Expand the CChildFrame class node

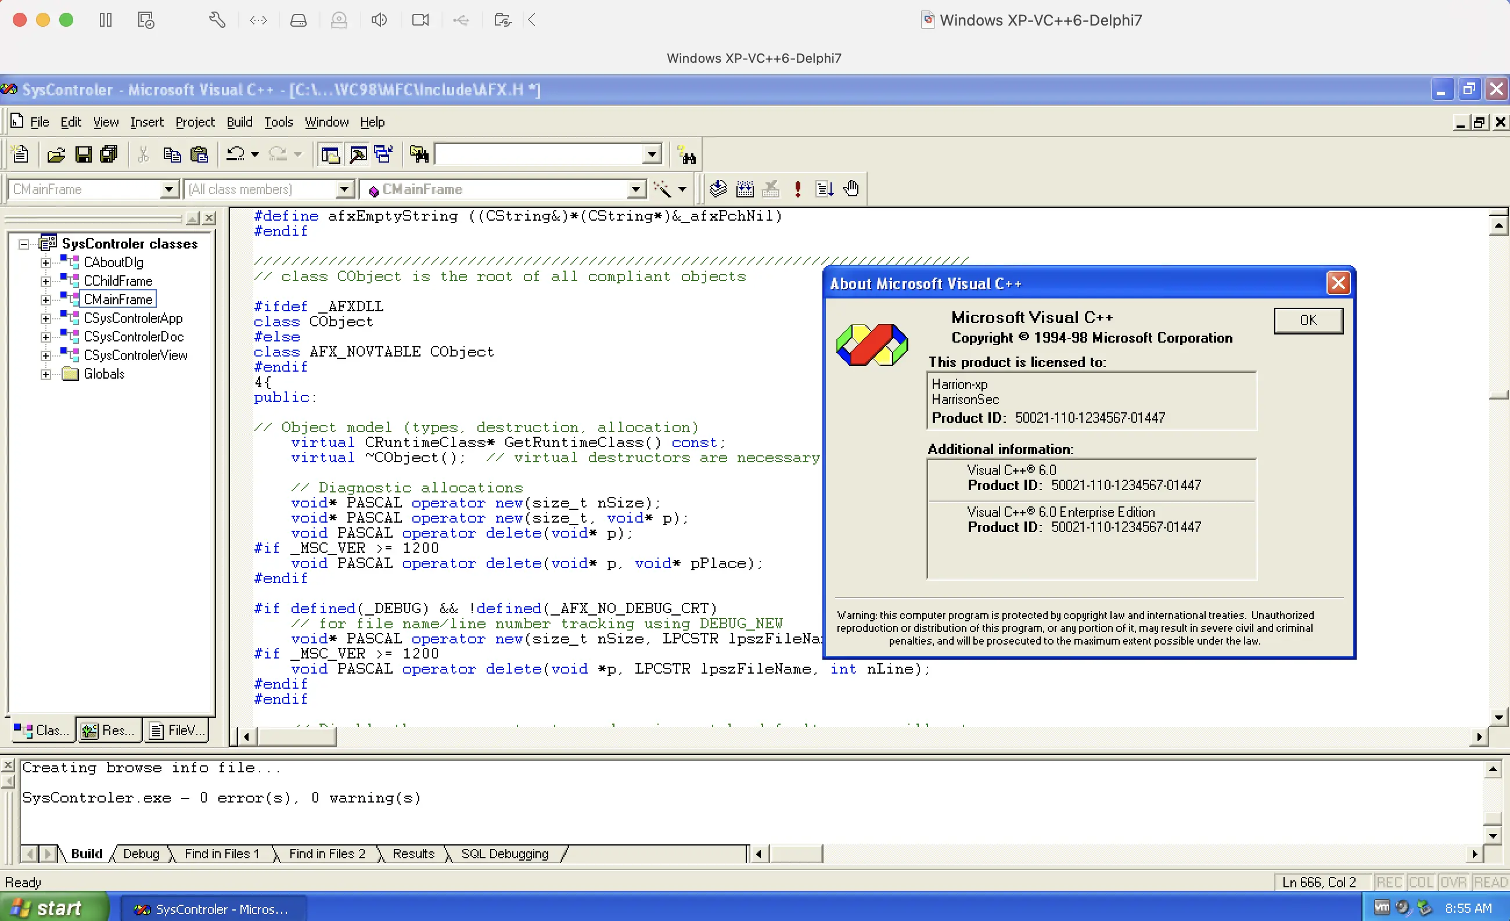click(46, 281)
